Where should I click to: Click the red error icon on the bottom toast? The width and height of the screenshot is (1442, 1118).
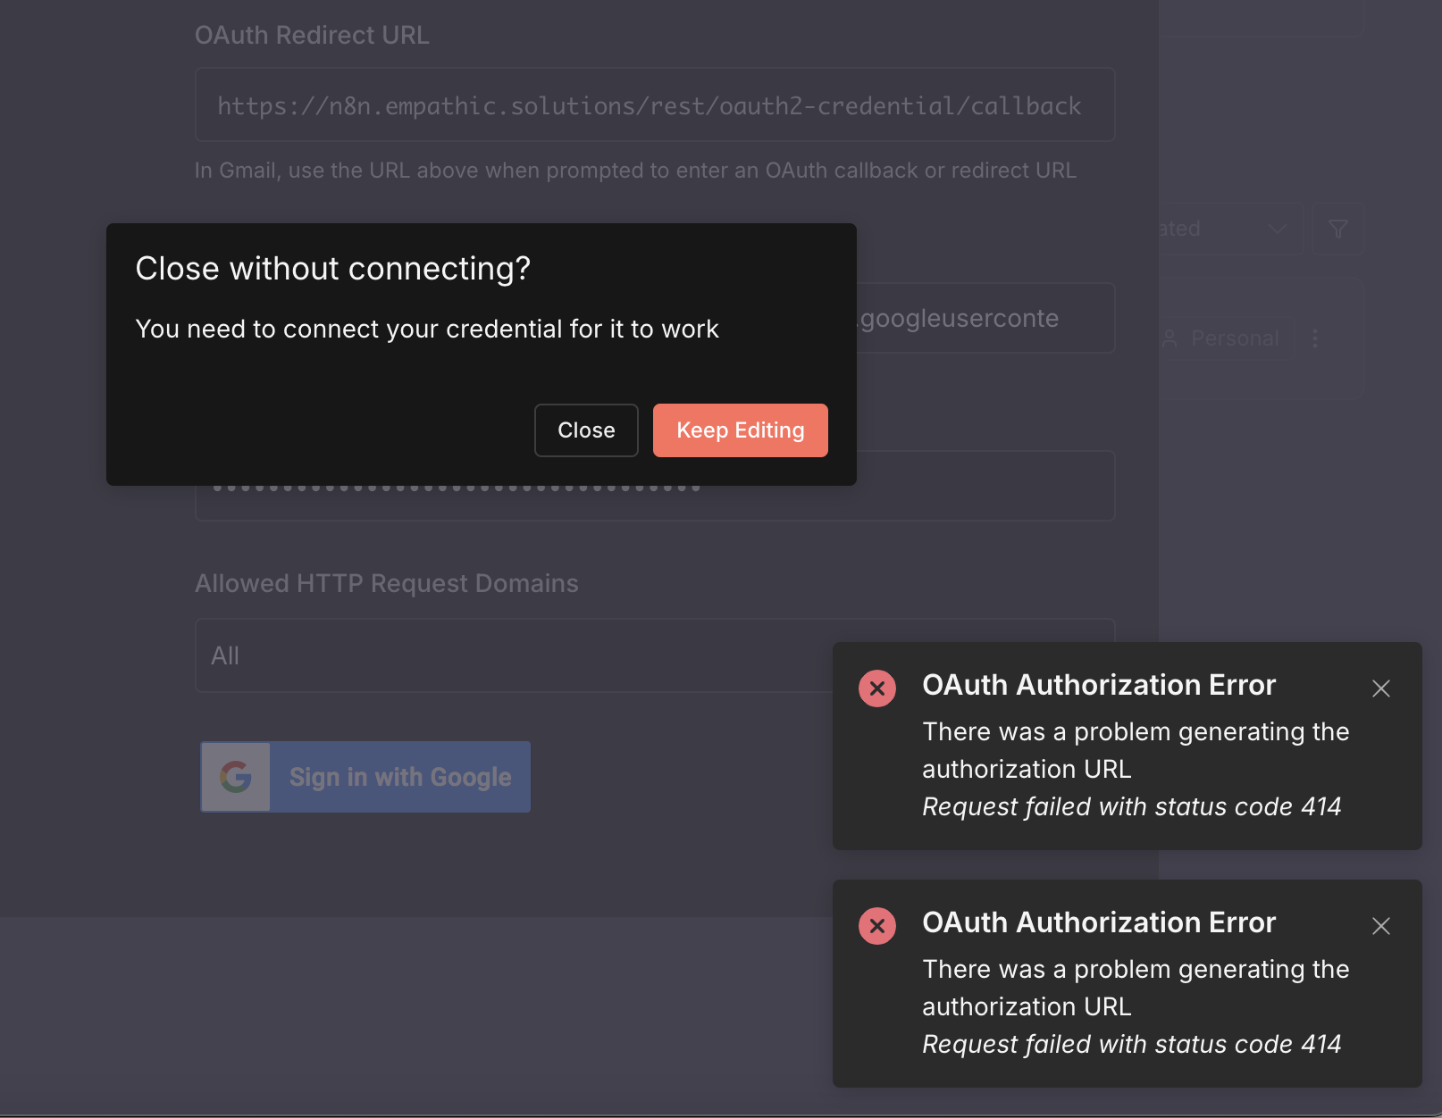[x=876, y=926]
